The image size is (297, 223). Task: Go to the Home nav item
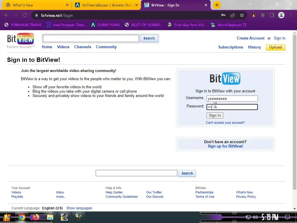47,47
